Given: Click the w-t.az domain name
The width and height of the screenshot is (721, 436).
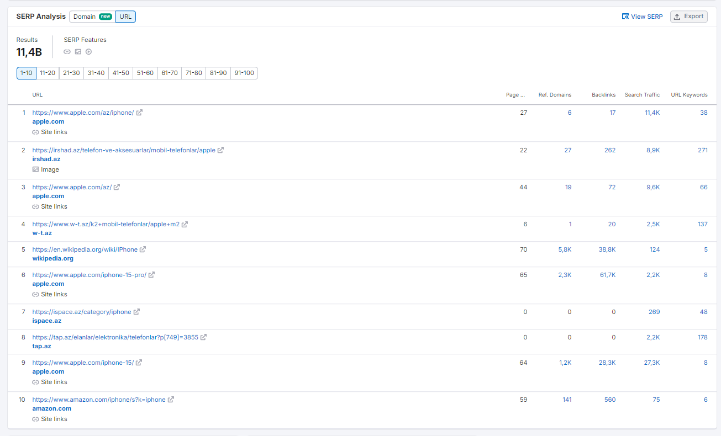Looking at the screenshot, I should pyautogui.click(x=42, y=233).
